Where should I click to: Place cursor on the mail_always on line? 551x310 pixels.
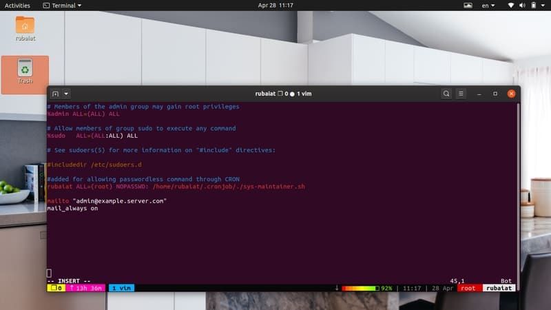pyautogui.click(x=72, y=208)
